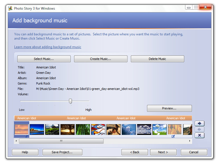Click the Punk Rock genre value

[43, 83]
